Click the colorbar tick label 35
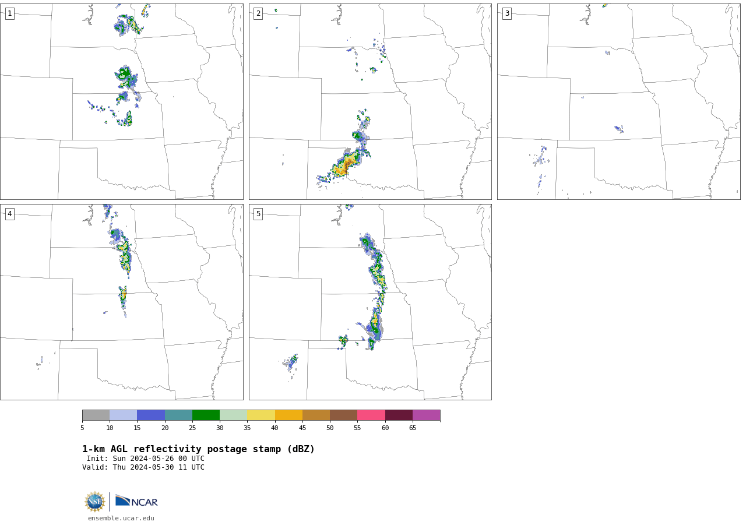 [247, 428]
